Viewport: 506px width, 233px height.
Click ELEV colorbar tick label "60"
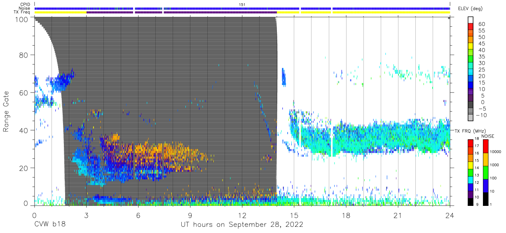point(481,24)
